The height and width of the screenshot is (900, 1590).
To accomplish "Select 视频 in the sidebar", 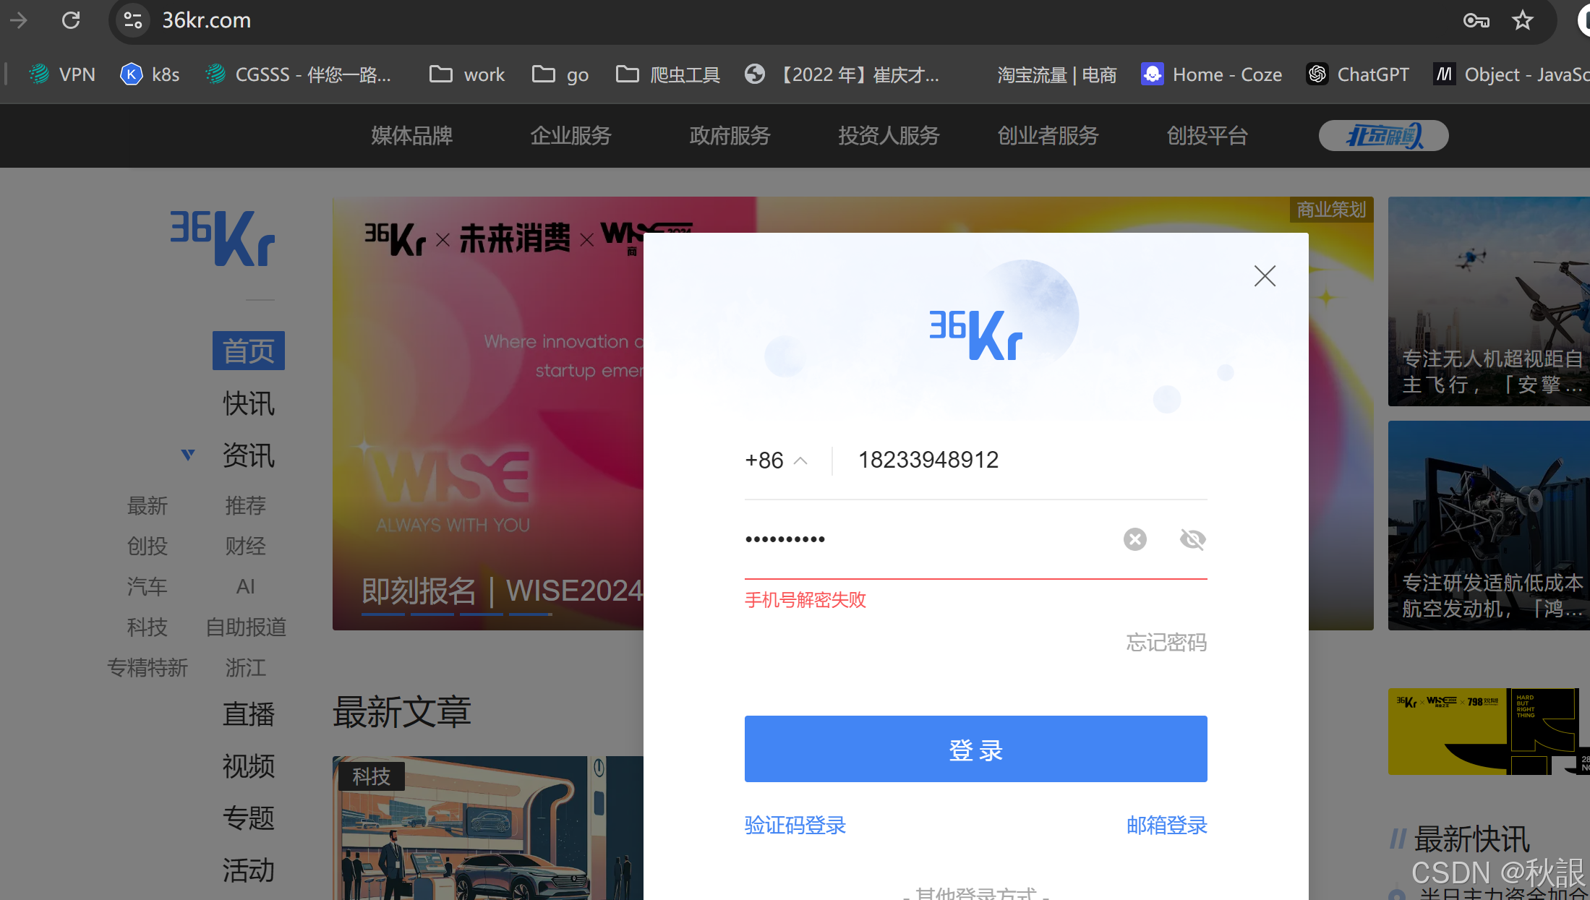I will 249,766.
